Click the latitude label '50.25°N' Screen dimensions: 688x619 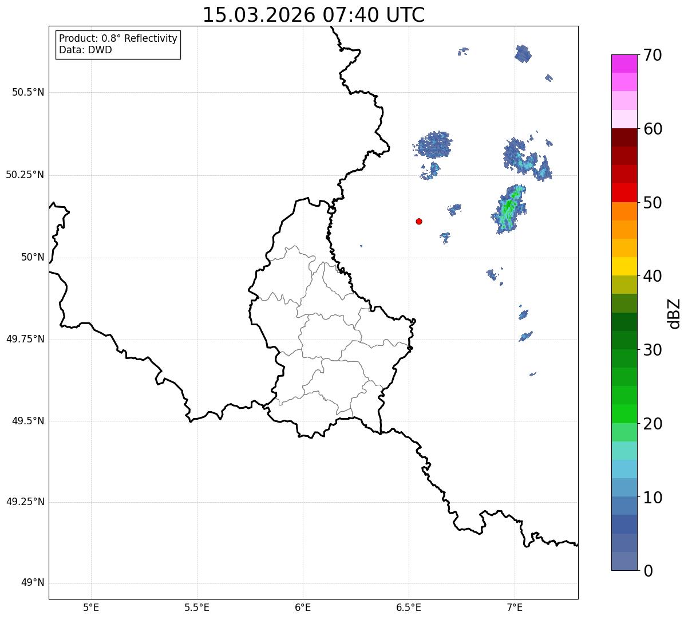click(25, 175)
